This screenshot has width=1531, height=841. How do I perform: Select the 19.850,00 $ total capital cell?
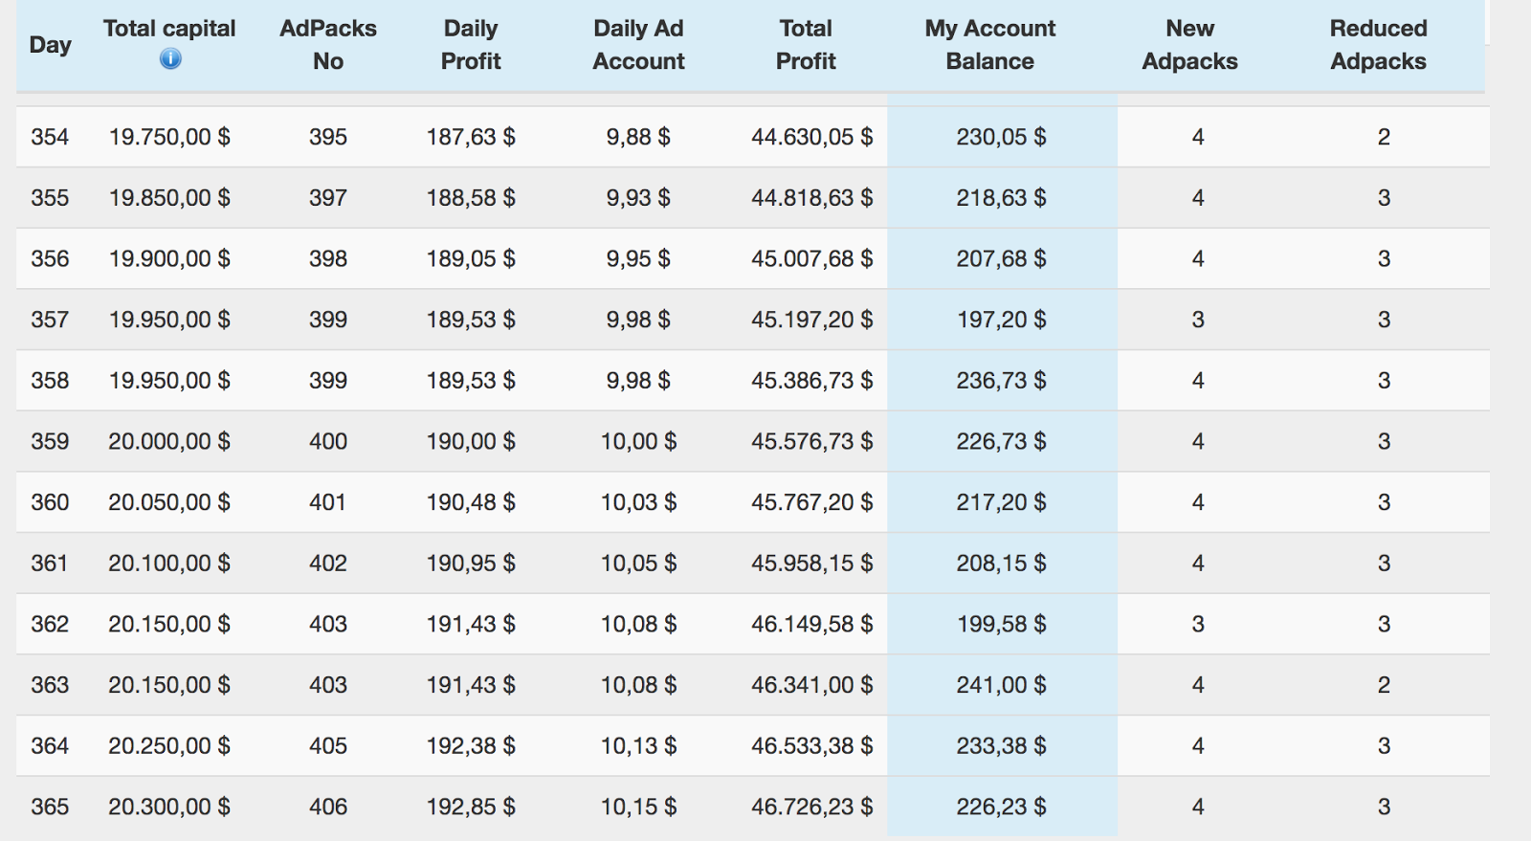[169, 198]
